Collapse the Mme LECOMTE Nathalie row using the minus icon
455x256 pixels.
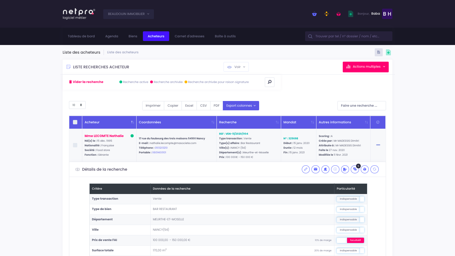coord(378,145)
